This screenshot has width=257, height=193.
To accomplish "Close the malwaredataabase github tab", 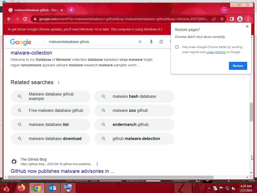I will (x=62, y=10).
